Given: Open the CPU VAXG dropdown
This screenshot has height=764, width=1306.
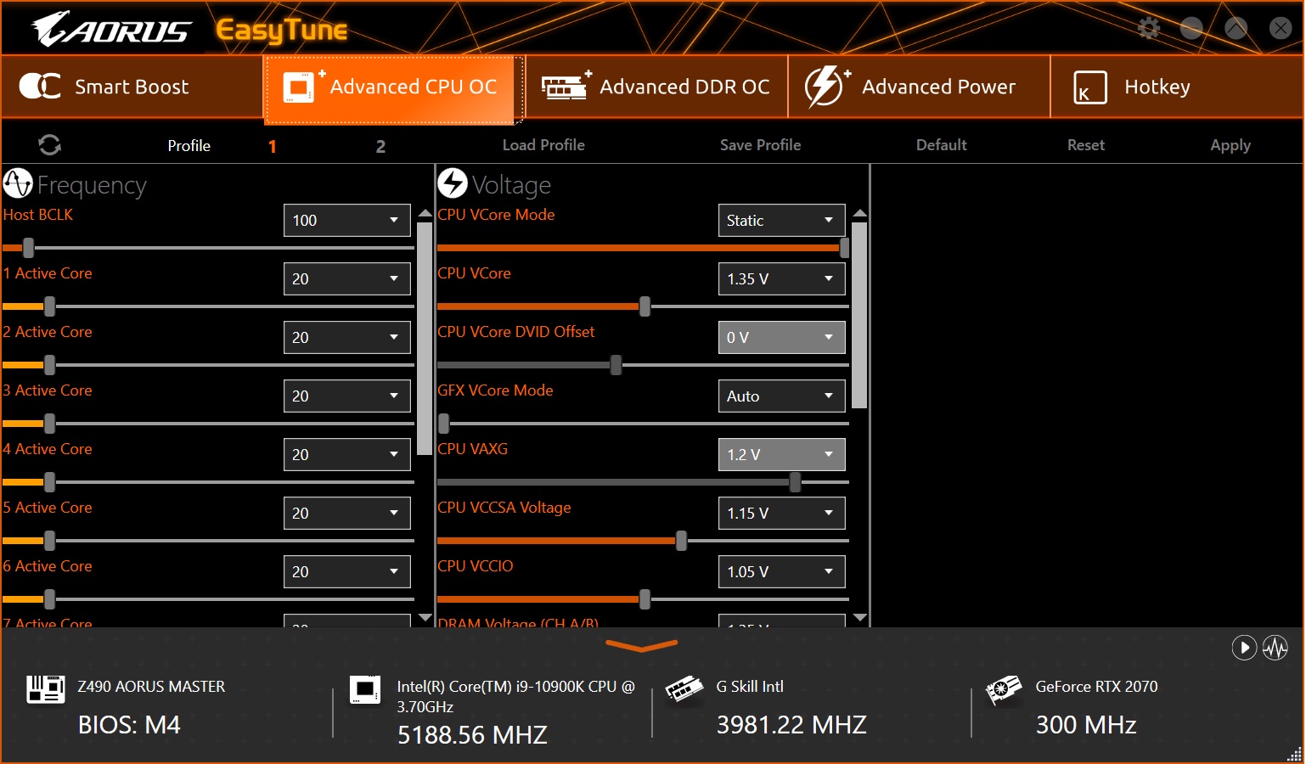Looking at the screenshot, I should click(781, 455).
